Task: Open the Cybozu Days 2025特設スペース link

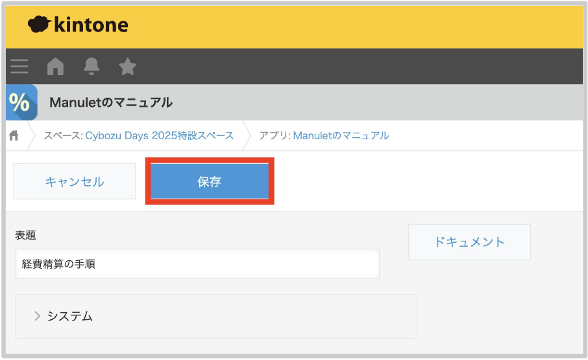Action: coord(160,136)
